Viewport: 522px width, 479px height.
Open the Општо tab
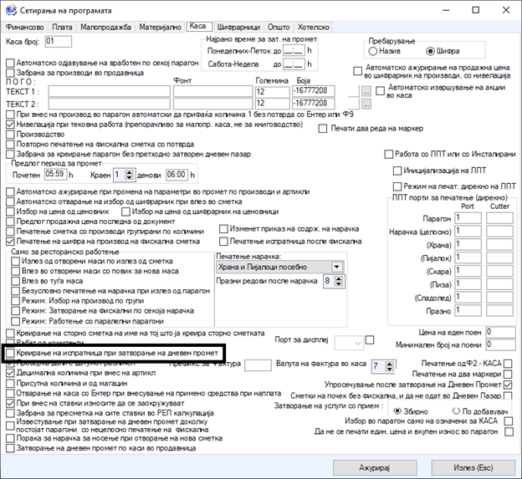pyautogui.click(x=279, y=27)
